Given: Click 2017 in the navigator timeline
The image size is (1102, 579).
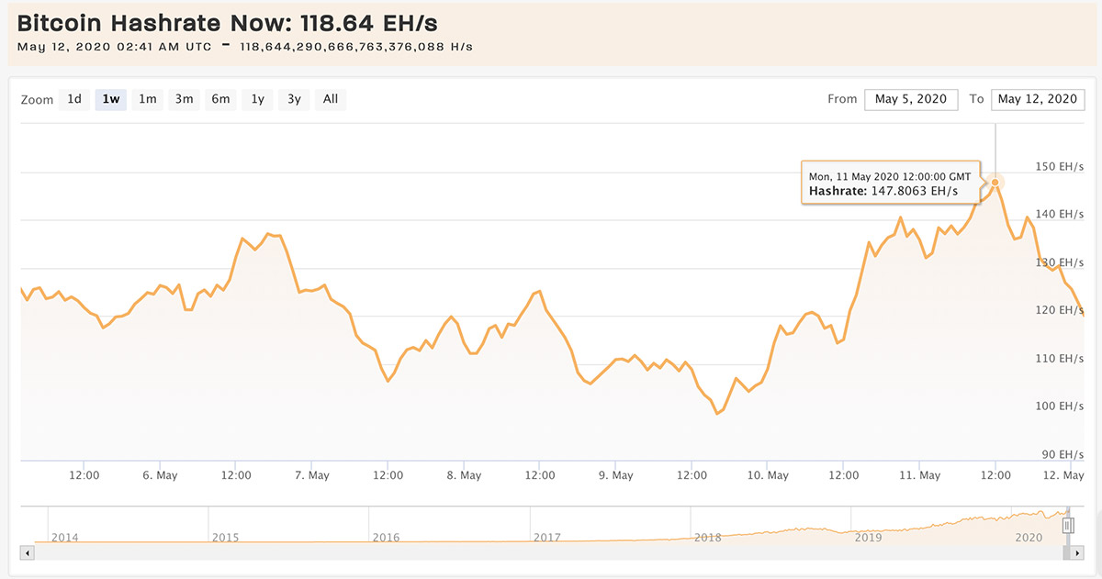Looking at the screenshot, I should (547, 538).
